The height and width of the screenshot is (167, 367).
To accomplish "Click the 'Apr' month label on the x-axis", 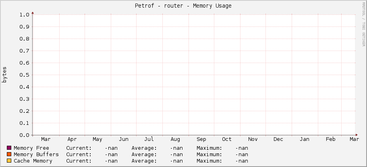I will pyautogui.click(x=72, y=139).
